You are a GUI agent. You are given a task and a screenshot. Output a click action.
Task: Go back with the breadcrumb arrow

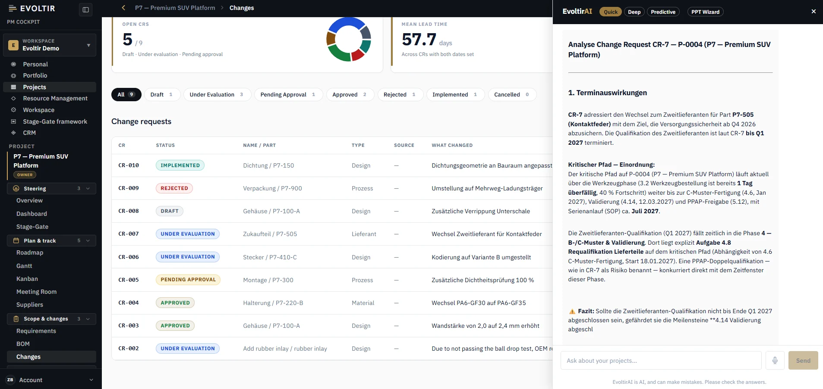tap(123, 8)
